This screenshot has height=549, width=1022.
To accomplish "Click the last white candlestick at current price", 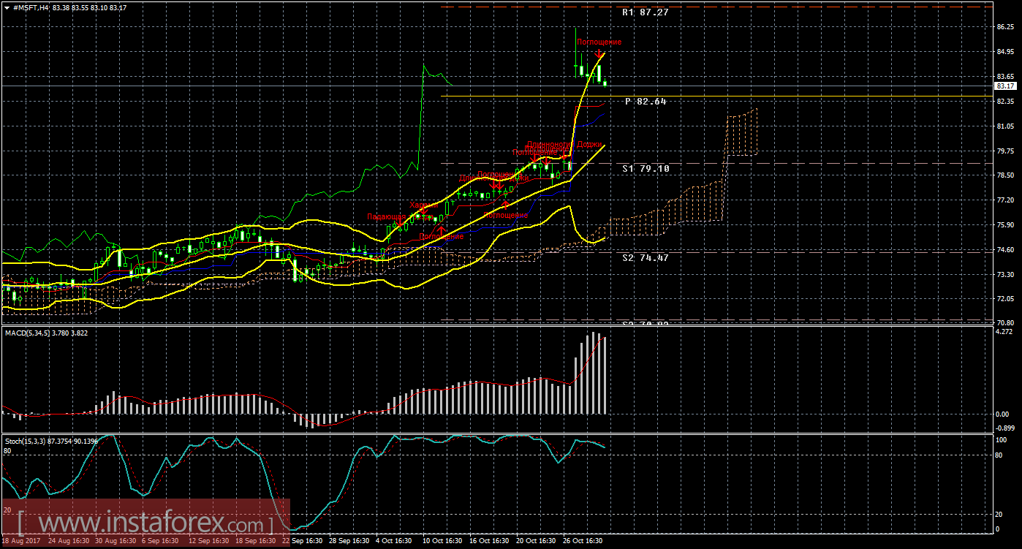I will (605, 84).
